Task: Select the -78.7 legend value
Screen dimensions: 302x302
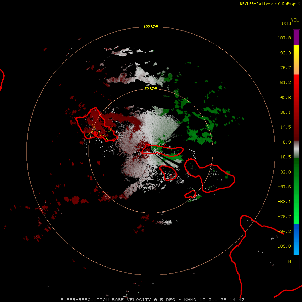Action: pyautogui.click(x=284, y=217)
